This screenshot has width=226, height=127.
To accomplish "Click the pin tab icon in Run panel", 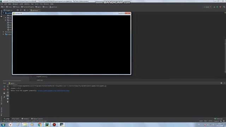I will (x=4, y=97).
